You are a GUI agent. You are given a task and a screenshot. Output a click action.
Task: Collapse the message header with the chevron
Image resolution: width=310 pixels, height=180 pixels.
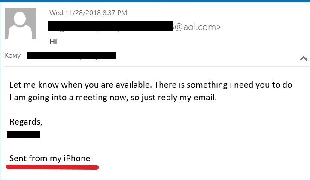[x=304, y=58]
